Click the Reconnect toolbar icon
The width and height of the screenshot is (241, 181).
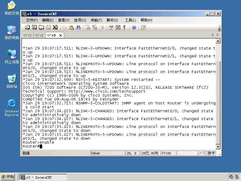click(x=48, y=27)
